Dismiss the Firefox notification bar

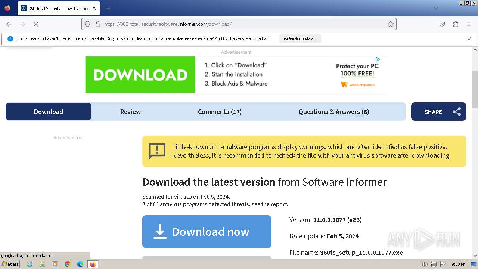pyautogui.click(x=469, y=38)
